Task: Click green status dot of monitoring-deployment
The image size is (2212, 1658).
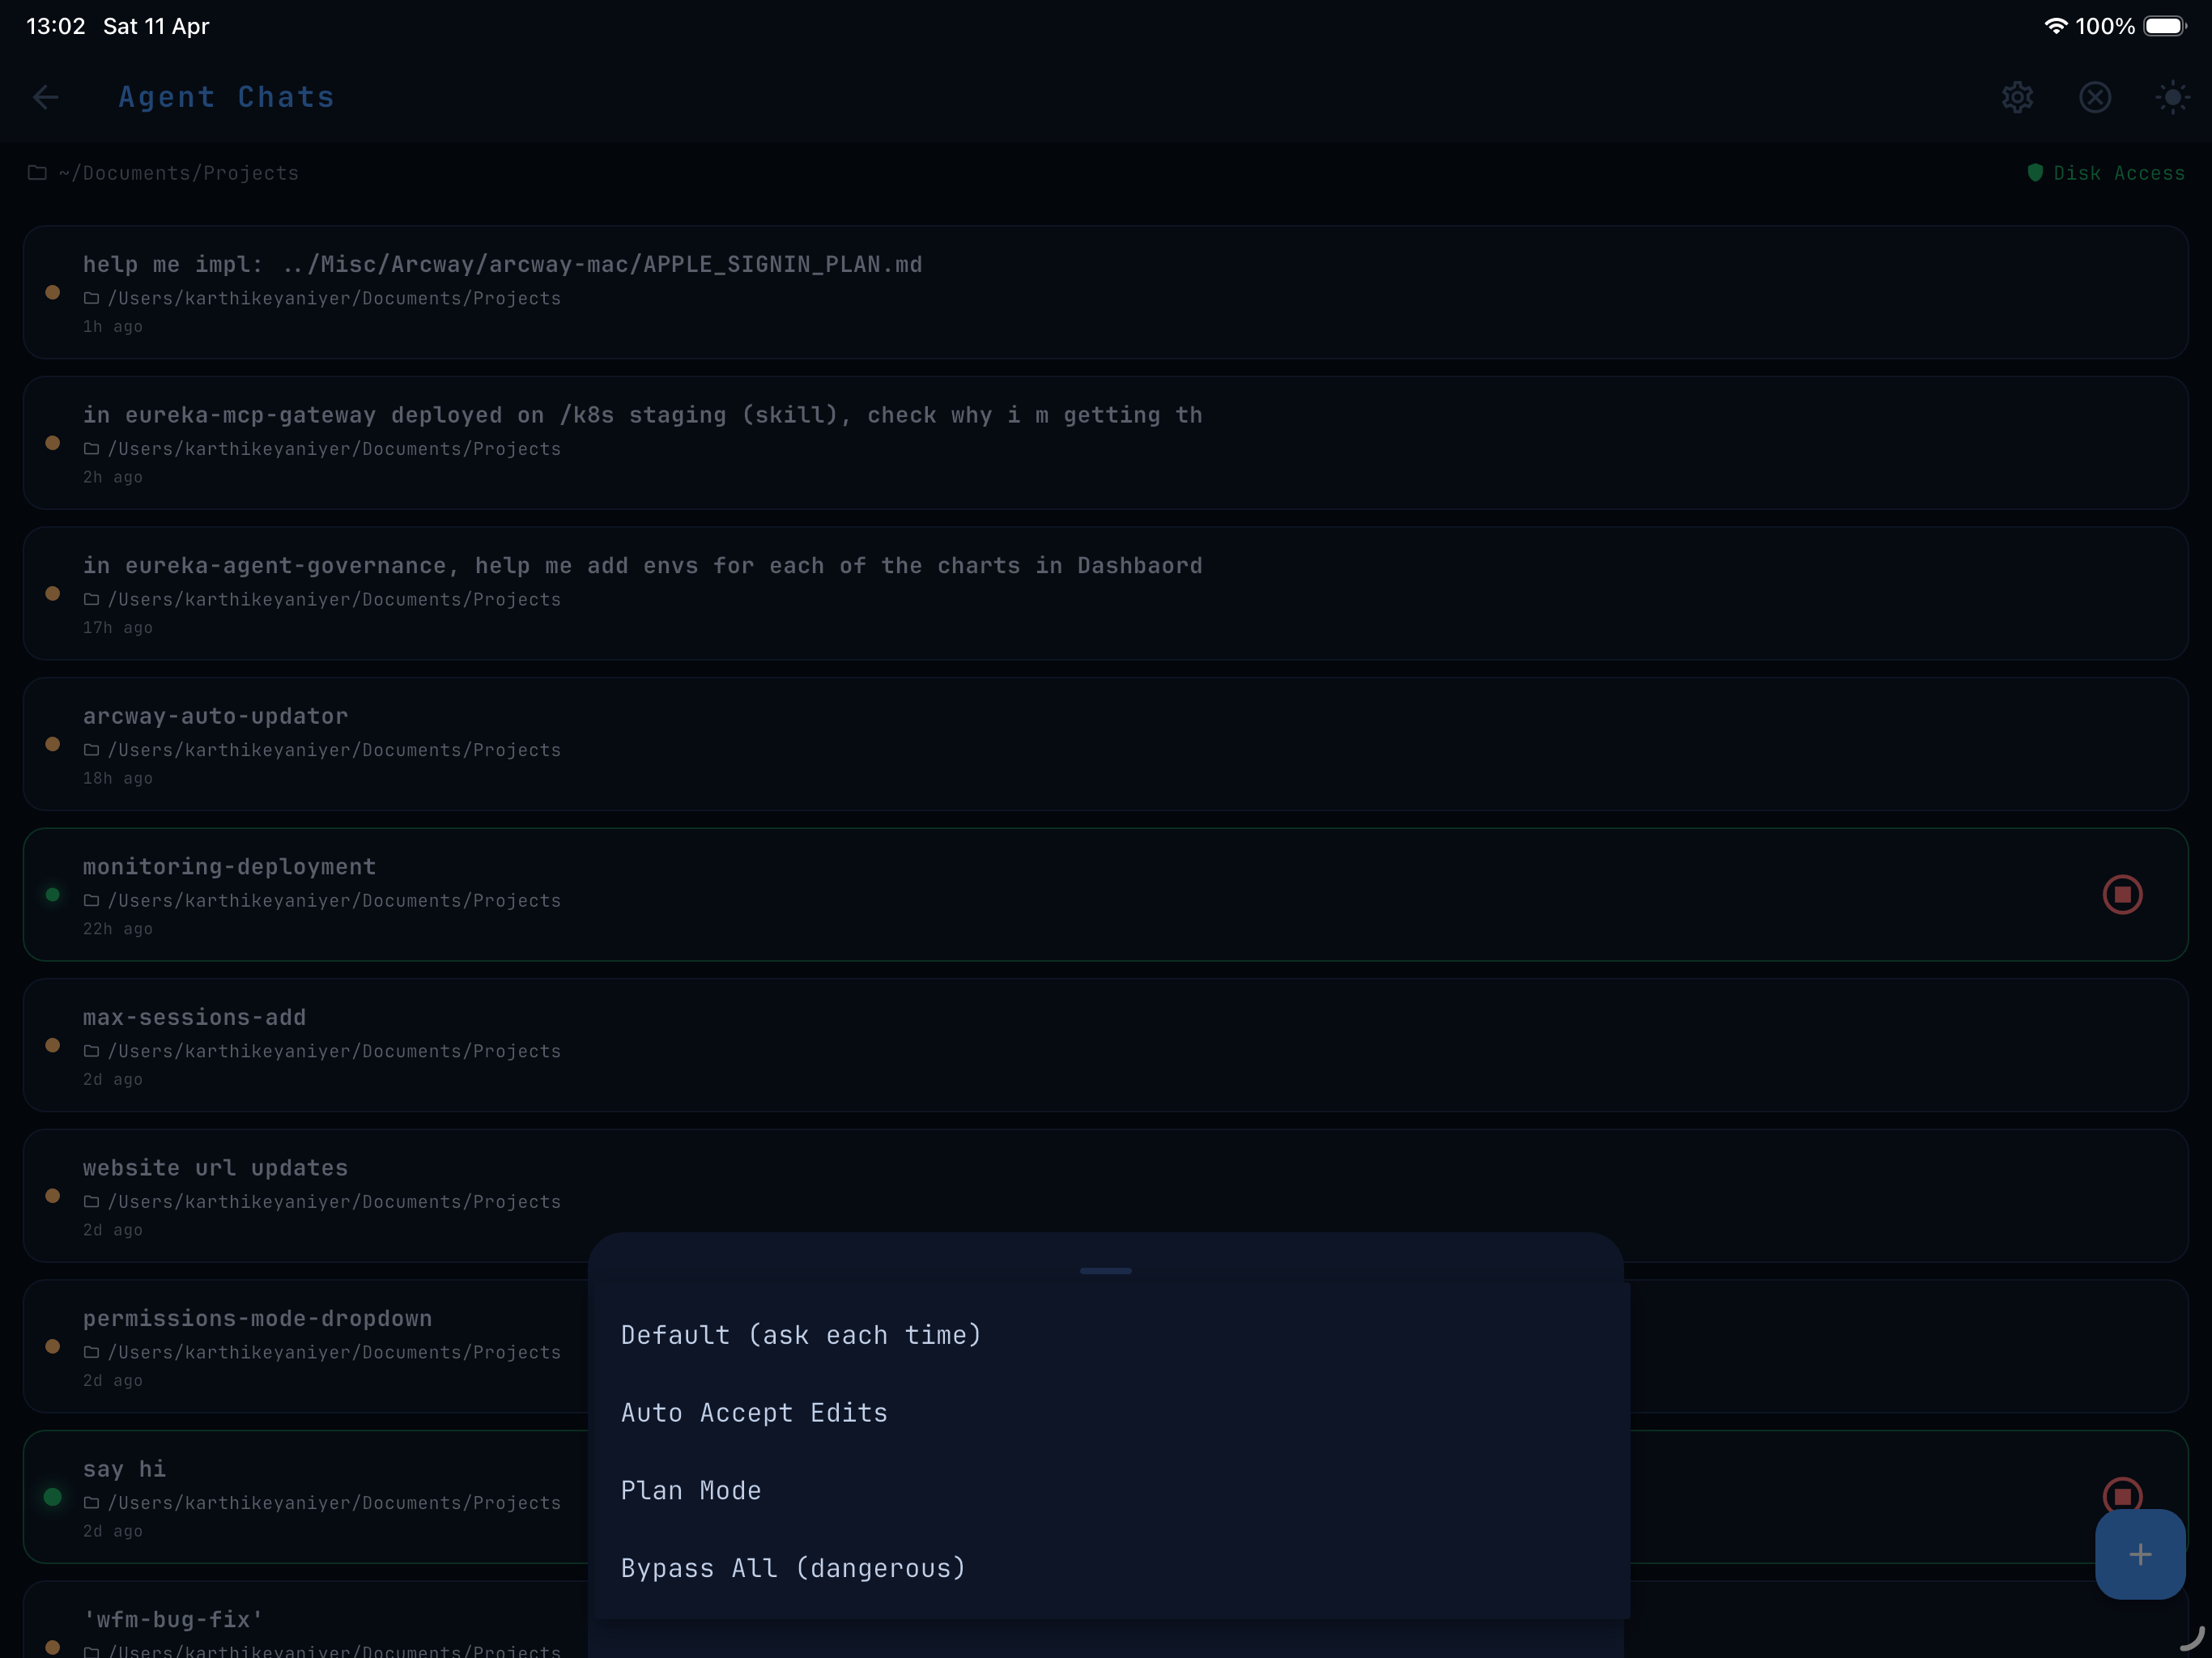Action: click(53, 895)
